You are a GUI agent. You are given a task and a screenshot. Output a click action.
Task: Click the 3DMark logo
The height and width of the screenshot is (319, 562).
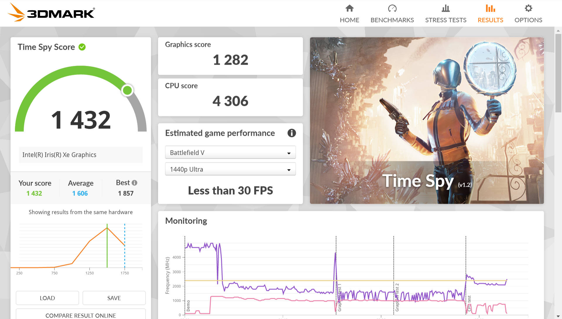click(x=51, y=13)
